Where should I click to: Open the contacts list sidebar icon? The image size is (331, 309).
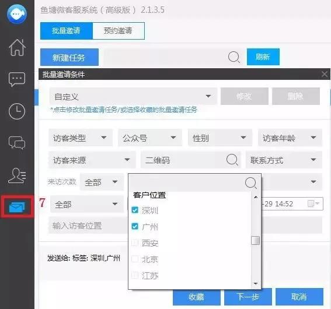point(17,175)
